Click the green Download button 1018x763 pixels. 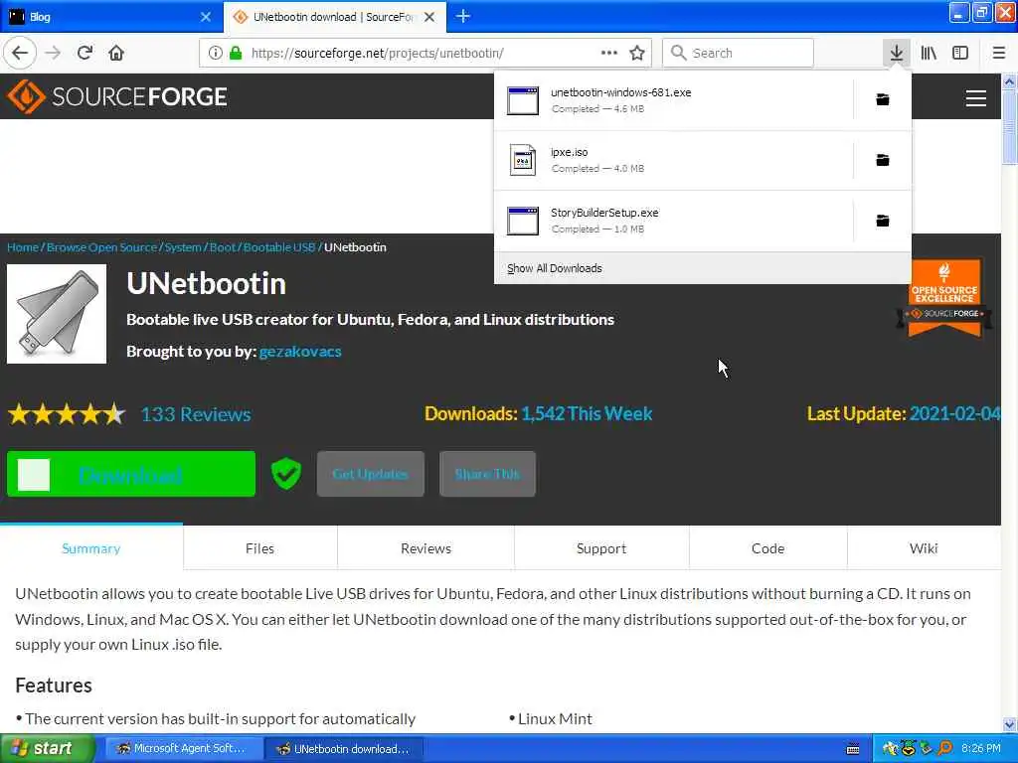(x=131, y=474)
